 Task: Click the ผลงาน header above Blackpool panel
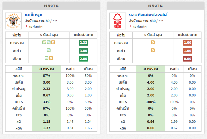[51, 6]
